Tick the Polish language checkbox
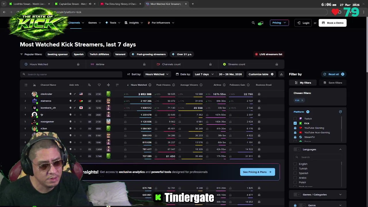Viewport: 368px width, 207px height. pyautogui.click(x=295, y=182)
